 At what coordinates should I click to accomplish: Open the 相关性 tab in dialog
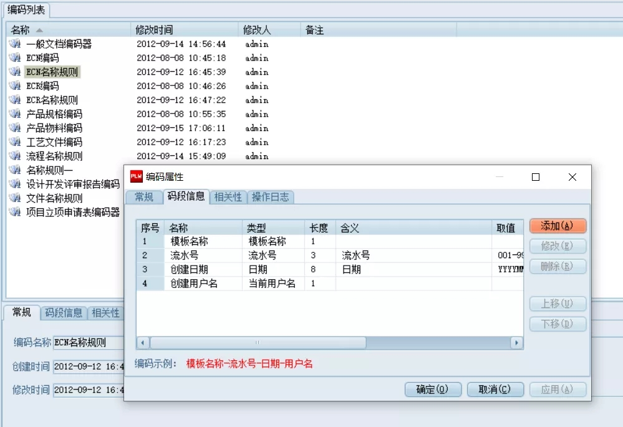(228, 197)
